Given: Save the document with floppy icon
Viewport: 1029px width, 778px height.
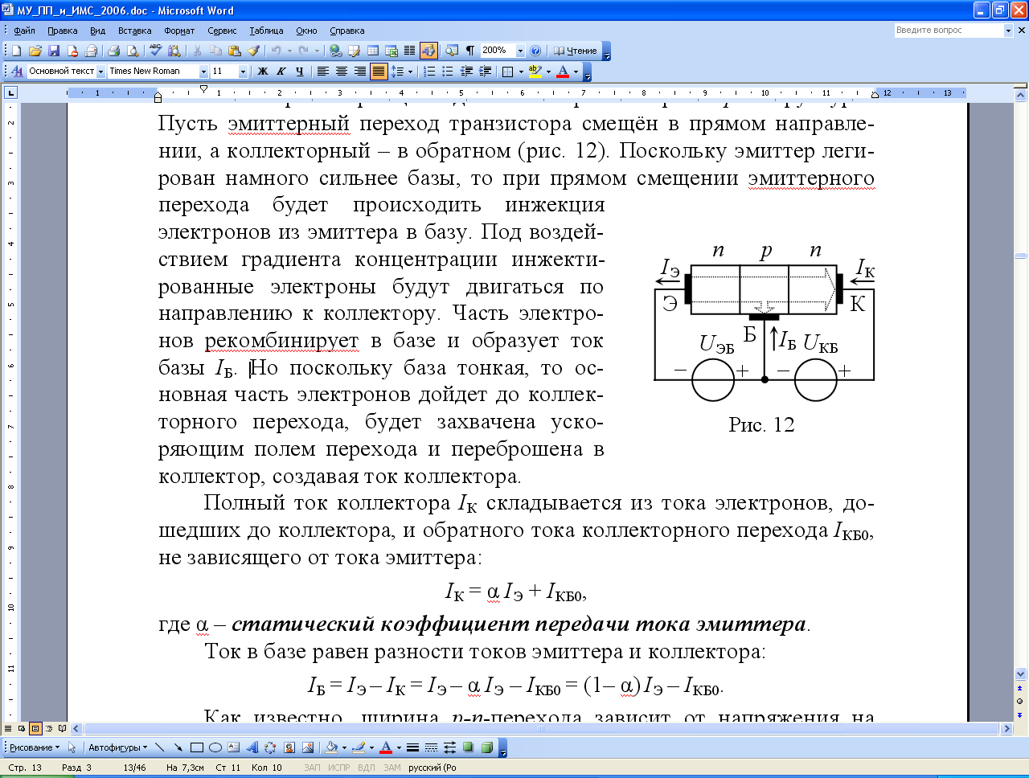Looking at the screenshot, I should (x=54, y=51).
